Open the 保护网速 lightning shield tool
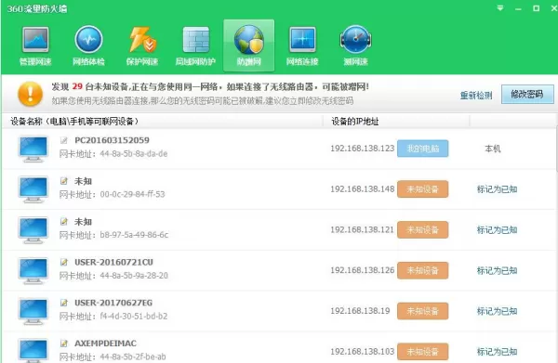Viewport: 558px width, 363px height. point(142,46)
